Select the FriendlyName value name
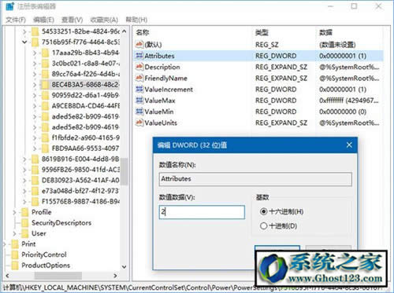The height and width of the screenshot is (293, 394). 165,79
